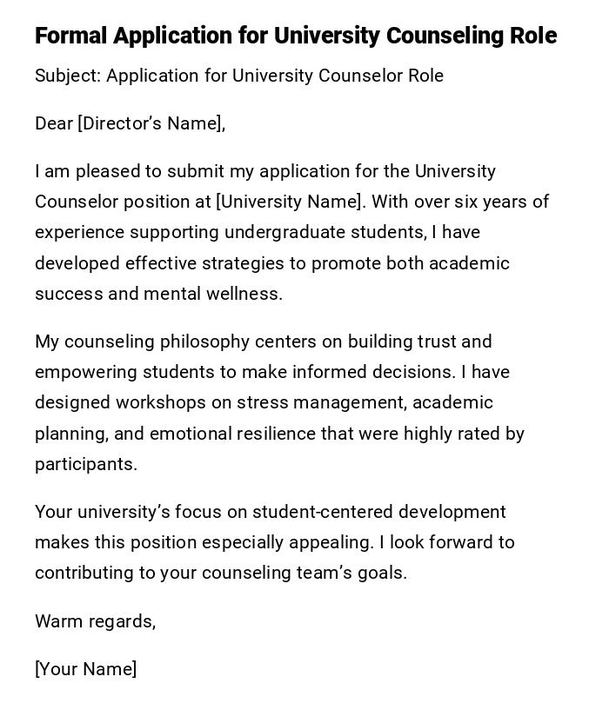Click the word "participants."
609x723 pixels.
[x=86, y=464]
